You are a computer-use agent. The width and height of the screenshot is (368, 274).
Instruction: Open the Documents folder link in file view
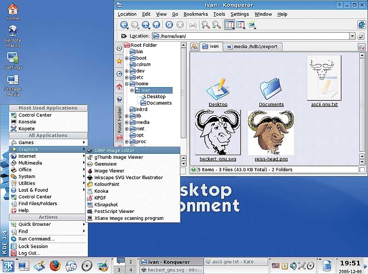click(271, 105)
